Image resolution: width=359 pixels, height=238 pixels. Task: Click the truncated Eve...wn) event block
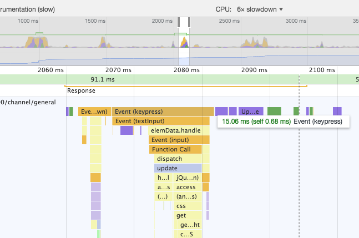(94, 112)
